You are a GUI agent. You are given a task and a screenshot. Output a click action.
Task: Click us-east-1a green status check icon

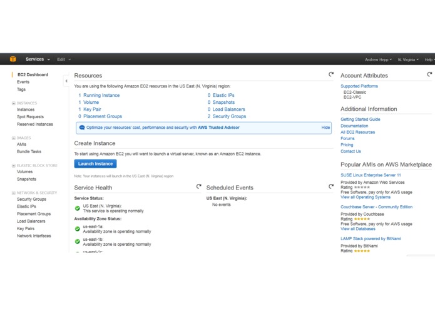(78, 229)
